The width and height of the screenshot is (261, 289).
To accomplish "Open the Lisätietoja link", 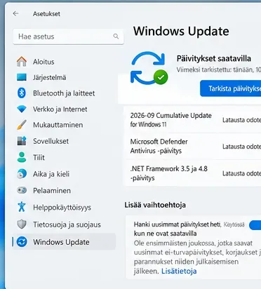I will point(179,271).
